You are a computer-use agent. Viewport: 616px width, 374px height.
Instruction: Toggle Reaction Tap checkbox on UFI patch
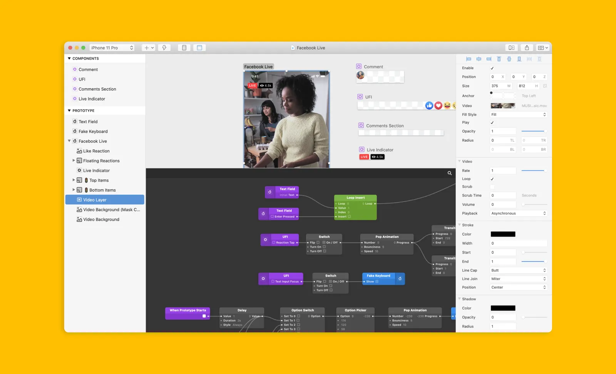pyautogui.click(x=274, y=243)
